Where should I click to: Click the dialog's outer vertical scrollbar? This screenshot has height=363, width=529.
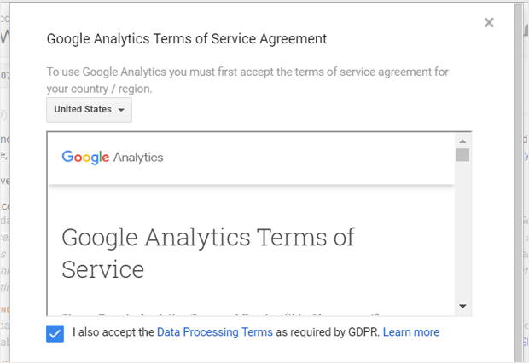coord(519,182)
